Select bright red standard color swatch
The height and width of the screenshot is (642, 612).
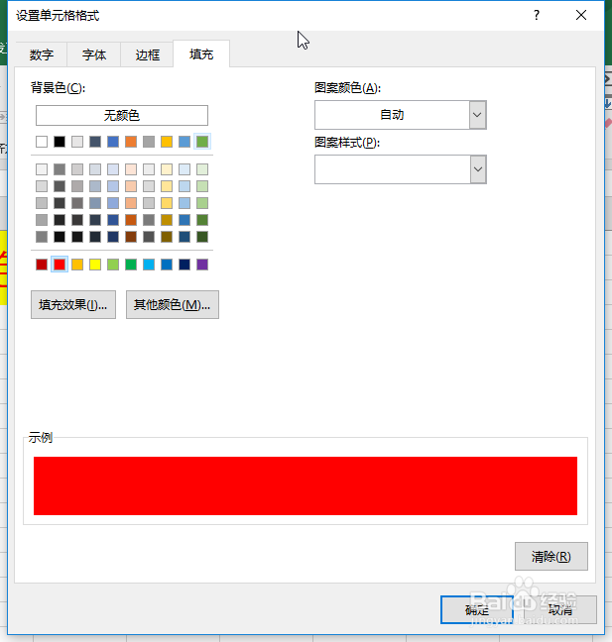coord(60,265)
